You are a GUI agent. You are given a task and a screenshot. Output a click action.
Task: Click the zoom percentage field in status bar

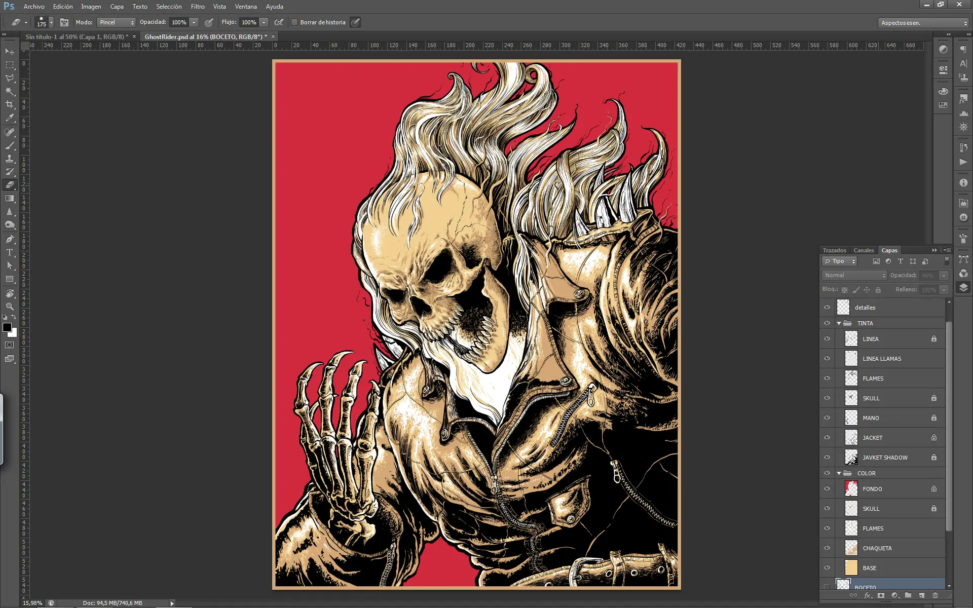33,603
